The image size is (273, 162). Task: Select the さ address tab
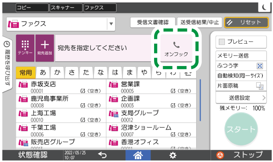coord(72,72)
